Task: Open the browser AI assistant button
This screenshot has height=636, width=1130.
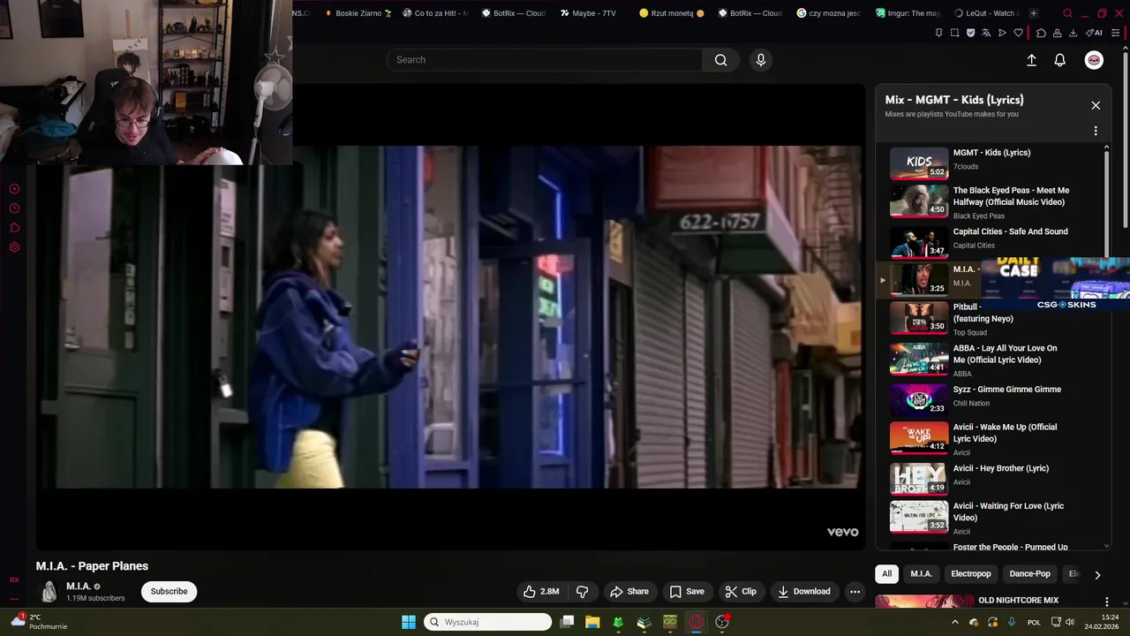Action: click(x=1095, y=33)
